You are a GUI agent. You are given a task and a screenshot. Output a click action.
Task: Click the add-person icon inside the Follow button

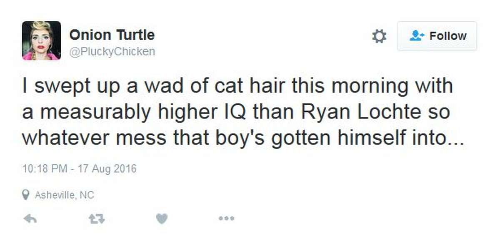click(x=418, y=35)
